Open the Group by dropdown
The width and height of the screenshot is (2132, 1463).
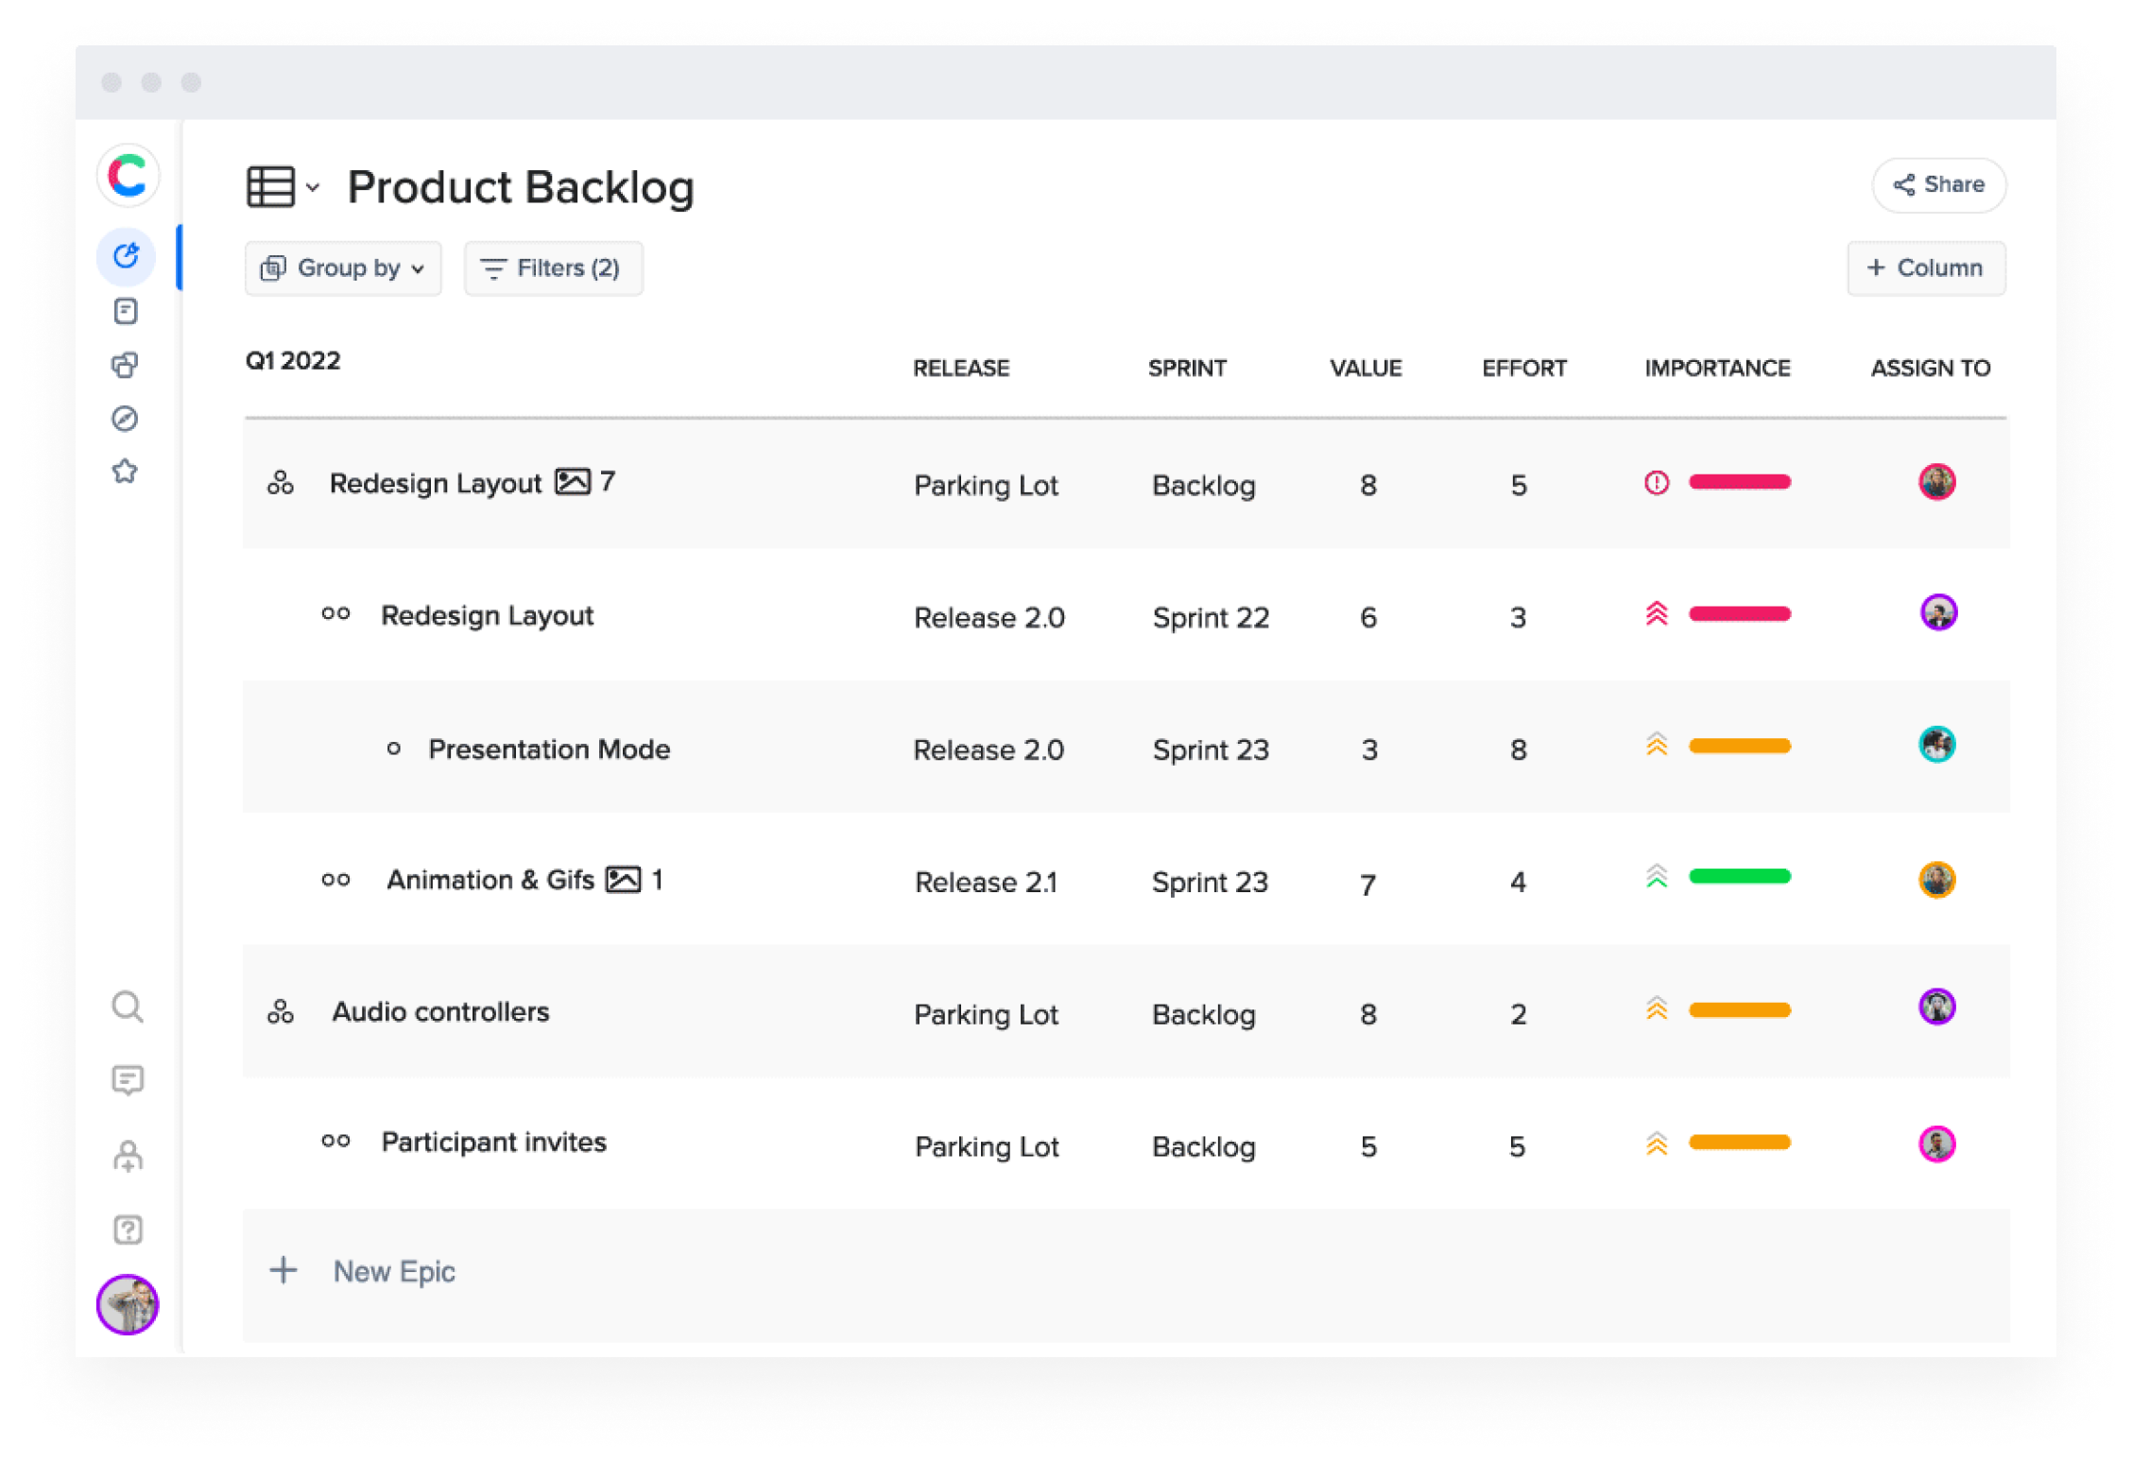[x=343, y=268]
